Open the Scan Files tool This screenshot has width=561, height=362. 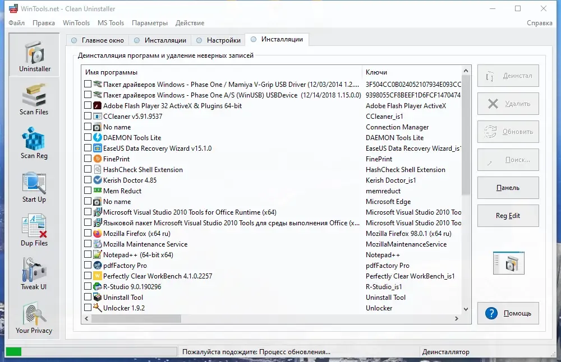coord(34,99)
